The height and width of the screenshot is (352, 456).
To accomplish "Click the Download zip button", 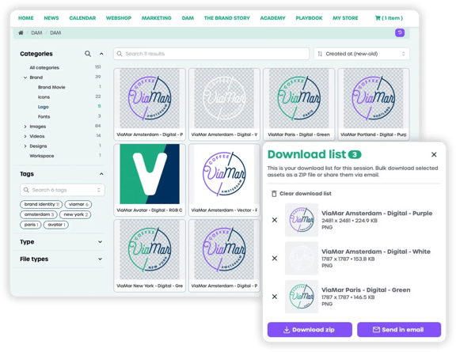I will tap(310, 330).
